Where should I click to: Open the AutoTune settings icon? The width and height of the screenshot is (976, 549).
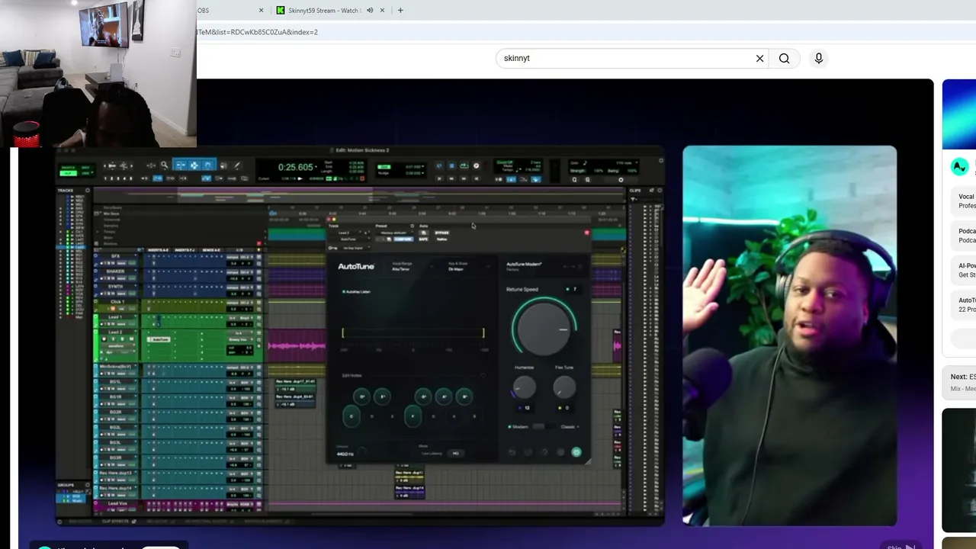tap(560, 452)
